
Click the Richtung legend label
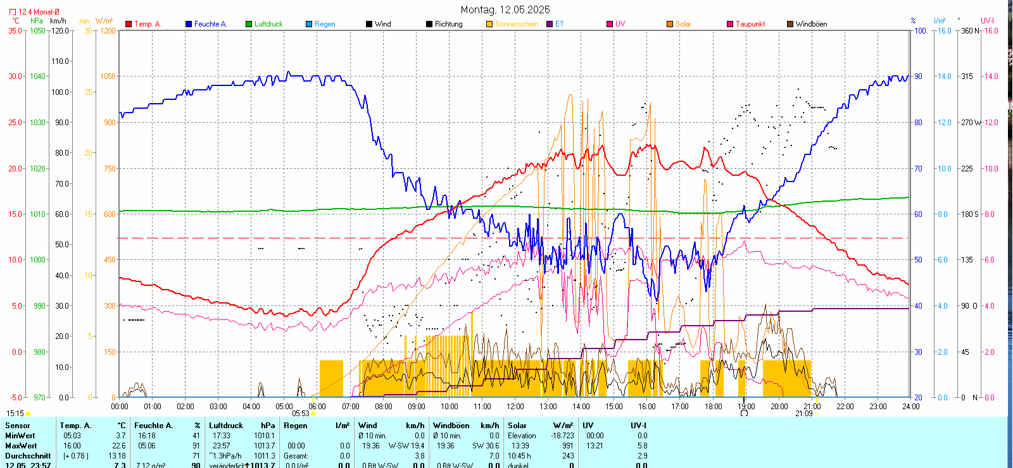pyautogui.click(x=448, y=24)
